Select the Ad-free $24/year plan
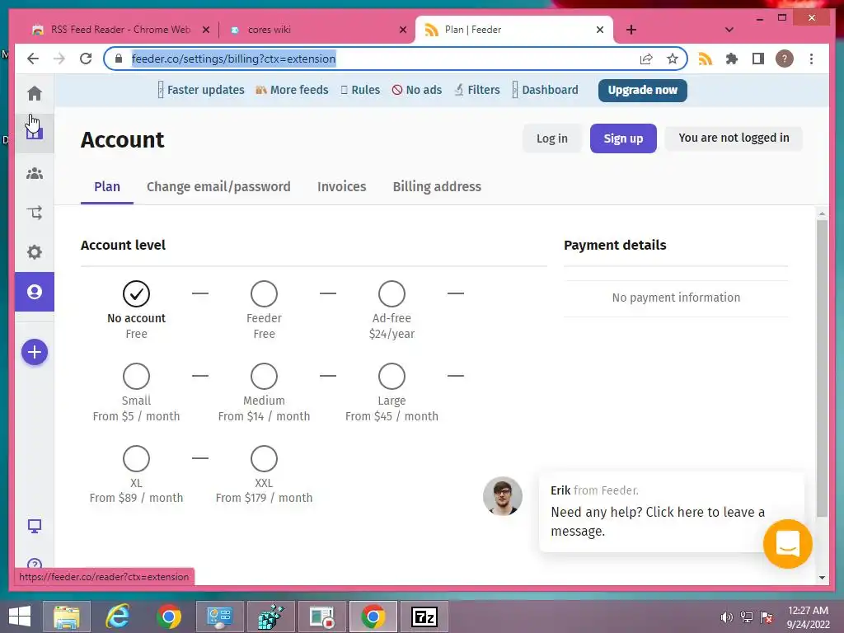The height and width of the screenshot is (633, 844). click(x=392, y=294)
